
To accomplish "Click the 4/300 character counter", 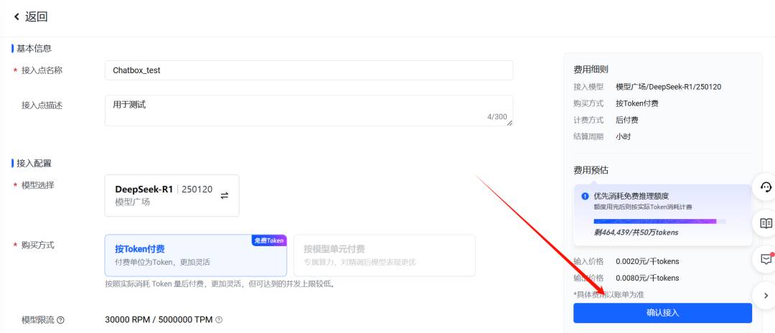I will coord(497,117).
